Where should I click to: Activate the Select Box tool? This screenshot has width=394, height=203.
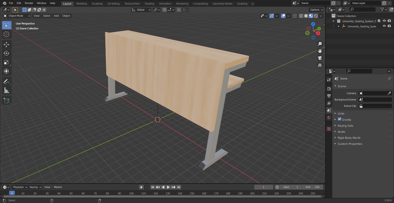[6, 25]
